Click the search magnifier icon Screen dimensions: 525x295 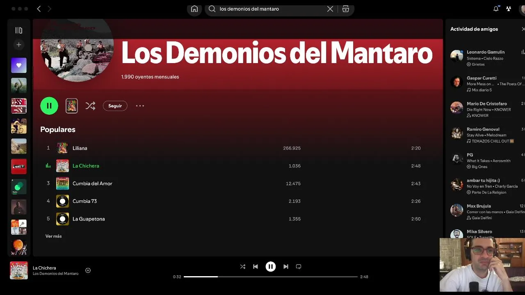(x=212, y=9)
